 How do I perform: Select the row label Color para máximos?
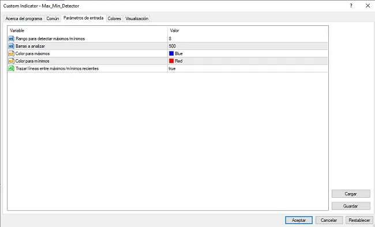click(32, 53)
